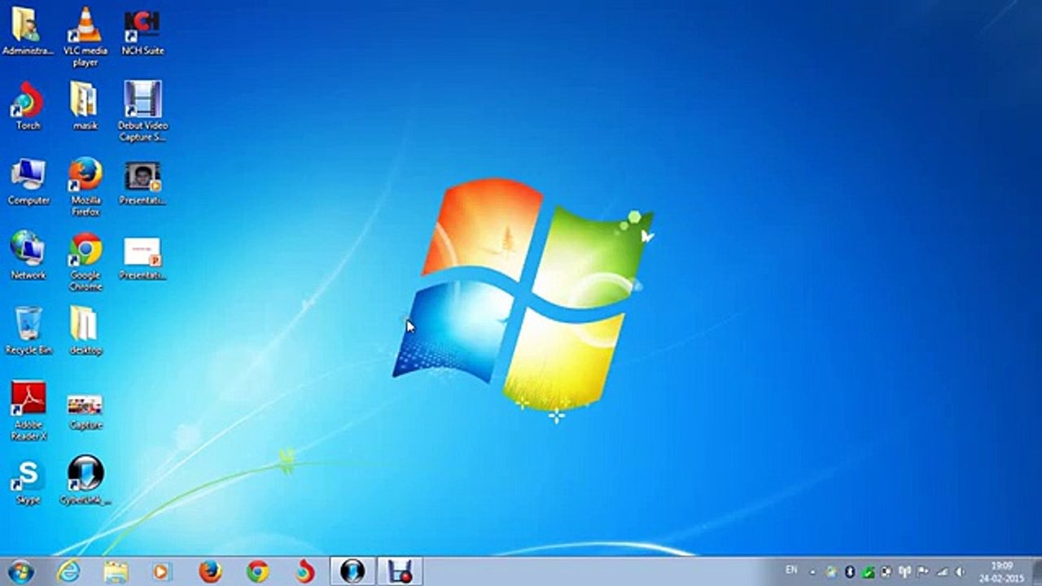Open the Action Center flag icon
Viewport: 1042px width, 586px height.
click(x=923, y=572)
